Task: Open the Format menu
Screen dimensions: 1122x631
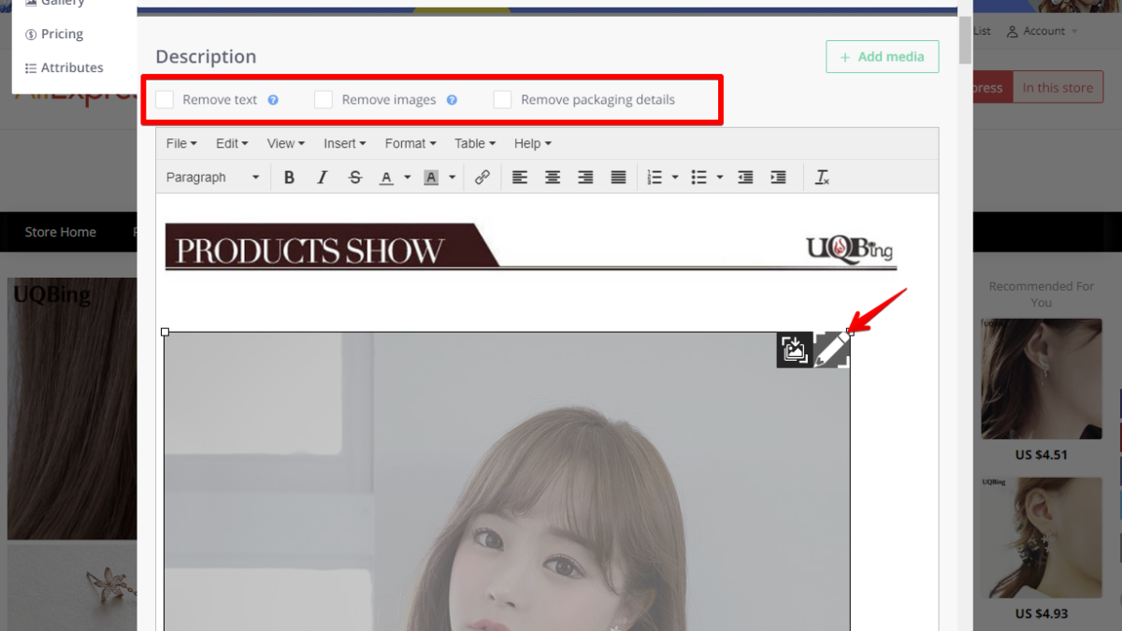Action: 410,144
